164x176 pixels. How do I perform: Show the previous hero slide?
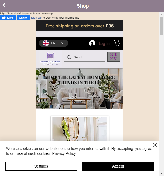click(x=44, y=87)
